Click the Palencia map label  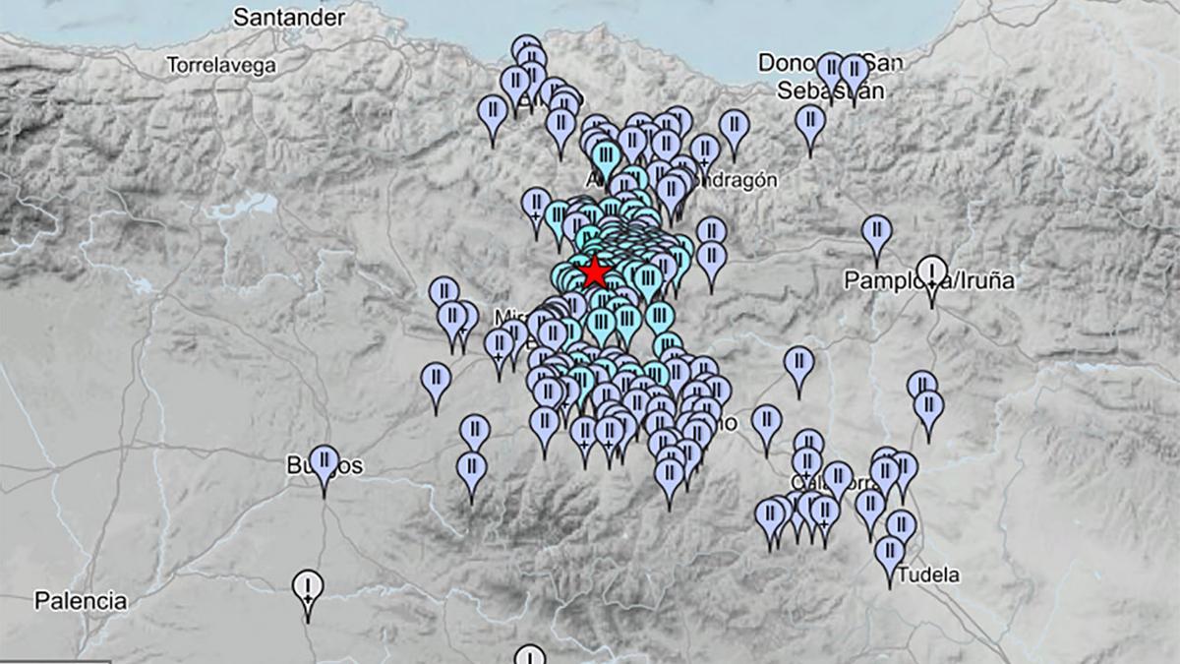[x=81, y=596]
